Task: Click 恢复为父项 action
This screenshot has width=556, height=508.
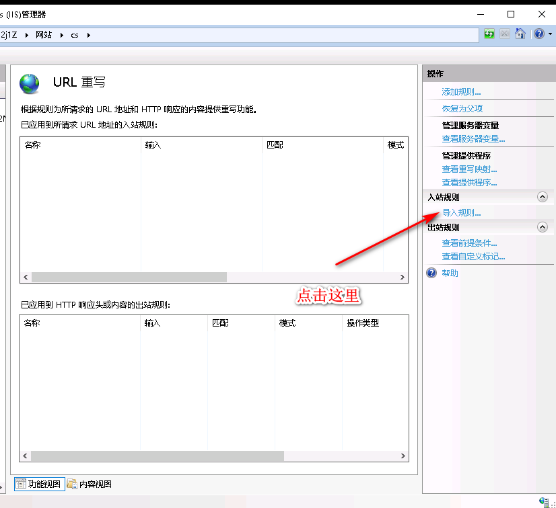Action: (462, 108)
